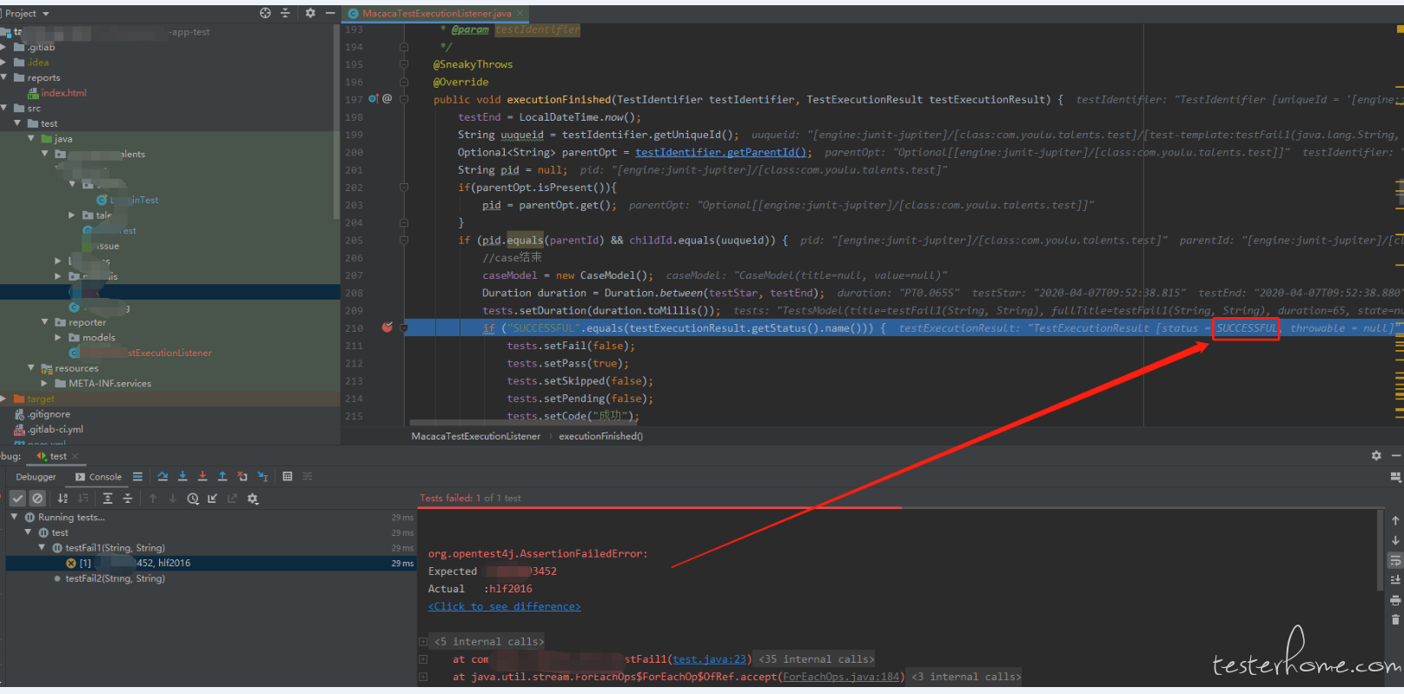Expand the .gitlab folder

point(3,47)
